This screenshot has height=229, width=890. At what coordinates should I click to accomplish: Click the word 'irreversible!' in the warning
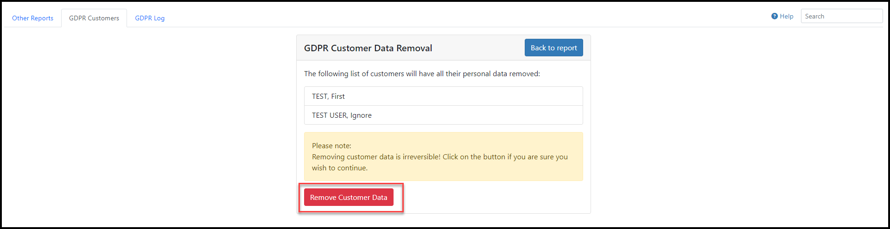421,157
